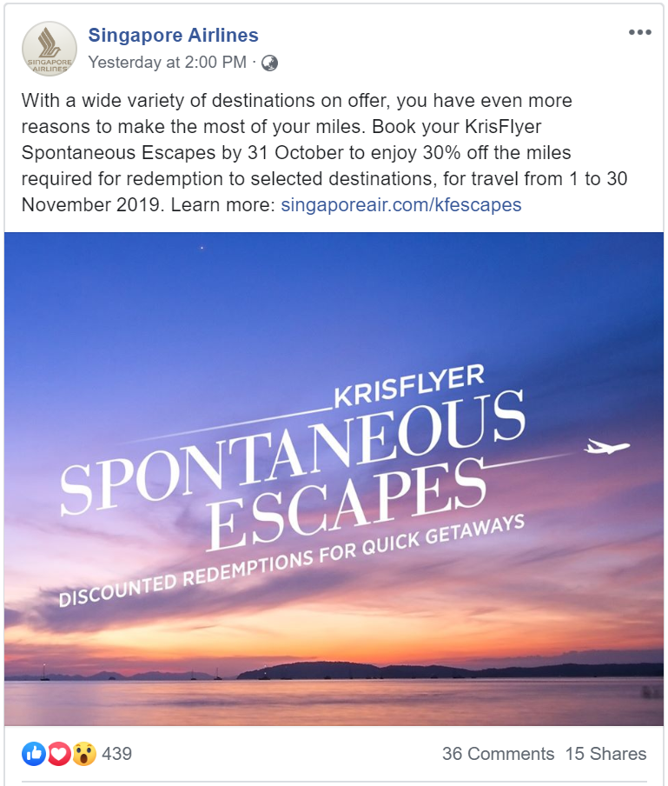Click the post caption text paragraph
Viewport: 668px width, 786px height.
pyautogui.click(x=324, y=153)
